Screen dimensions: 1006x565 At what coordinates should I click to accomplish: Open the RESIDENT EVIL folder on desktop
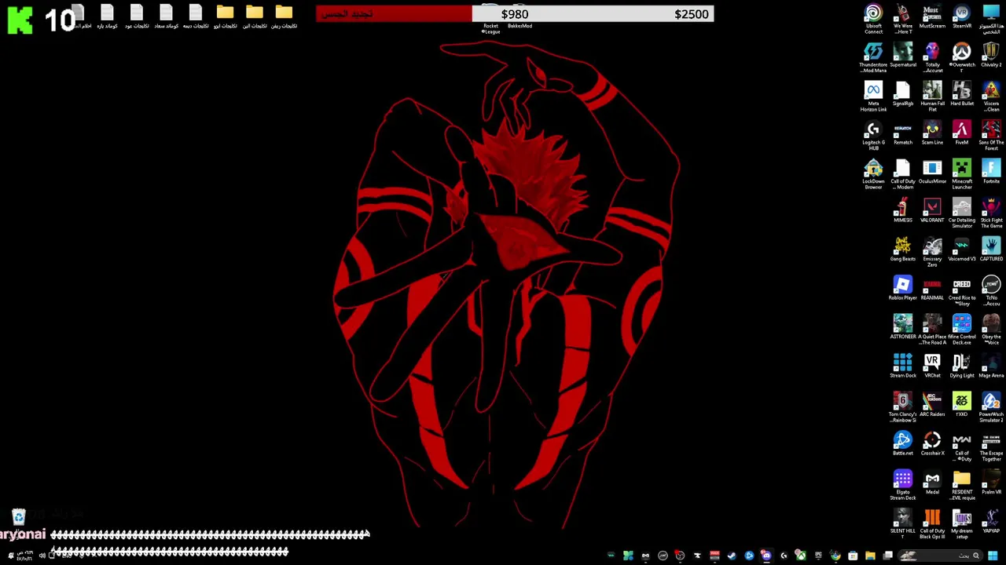962,486
